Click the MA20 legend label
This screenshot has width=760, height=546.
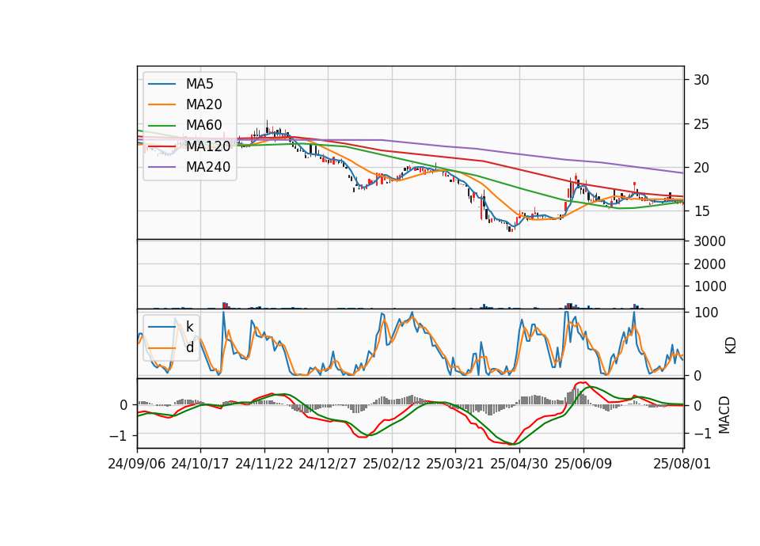coord(203,104)
